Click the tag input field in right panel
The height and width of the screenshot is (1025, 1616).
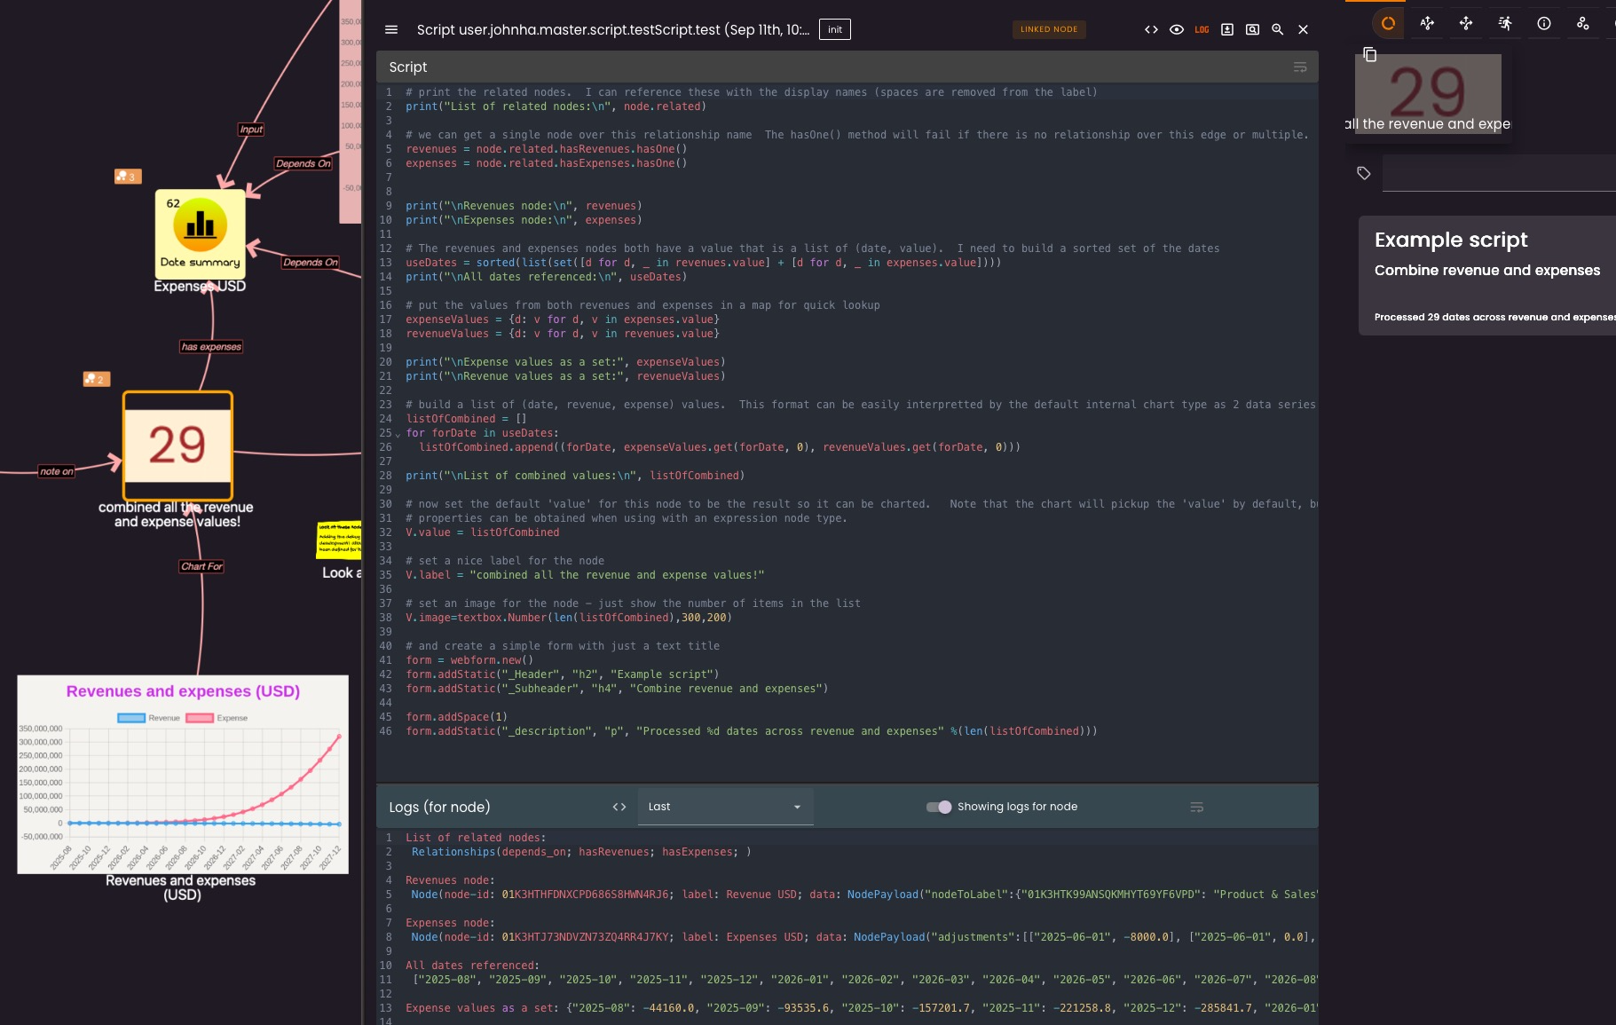(1498, 173)
